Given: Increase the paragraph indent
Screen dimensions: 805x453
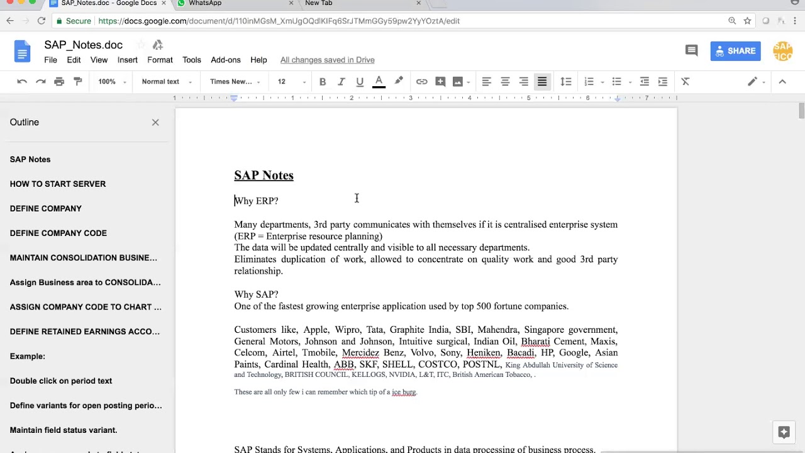Looking at the screenshot, I should (x=662, y=81).
